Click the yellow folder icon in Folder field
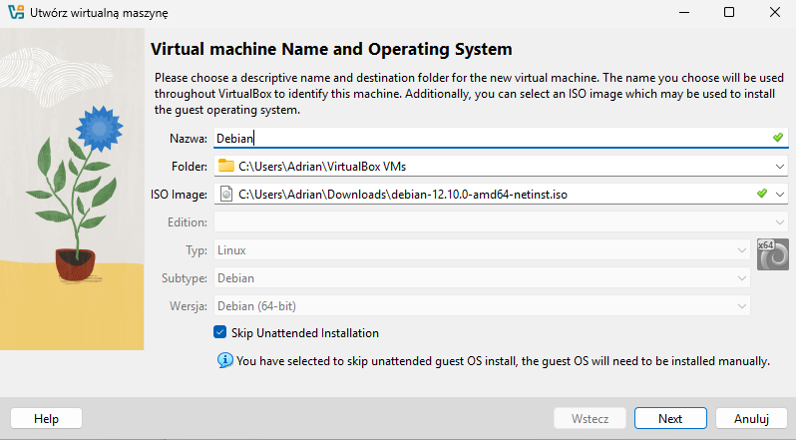796x440 pixels. click(225, 166)
